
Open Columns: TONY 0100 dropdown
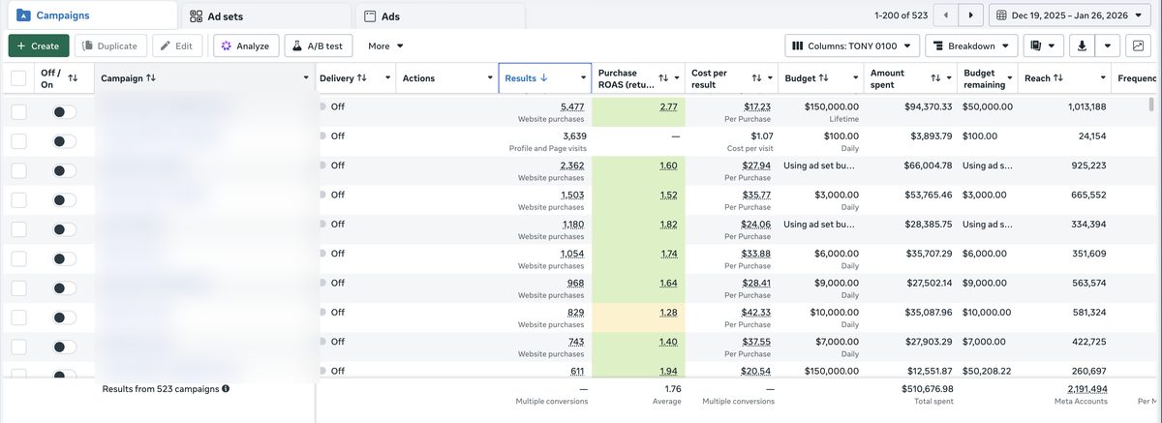coord(852,45)
